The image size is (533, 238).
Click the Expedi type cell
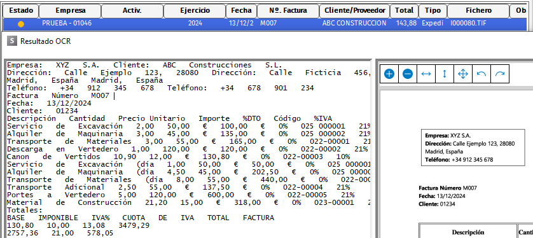tap(433, 24)
